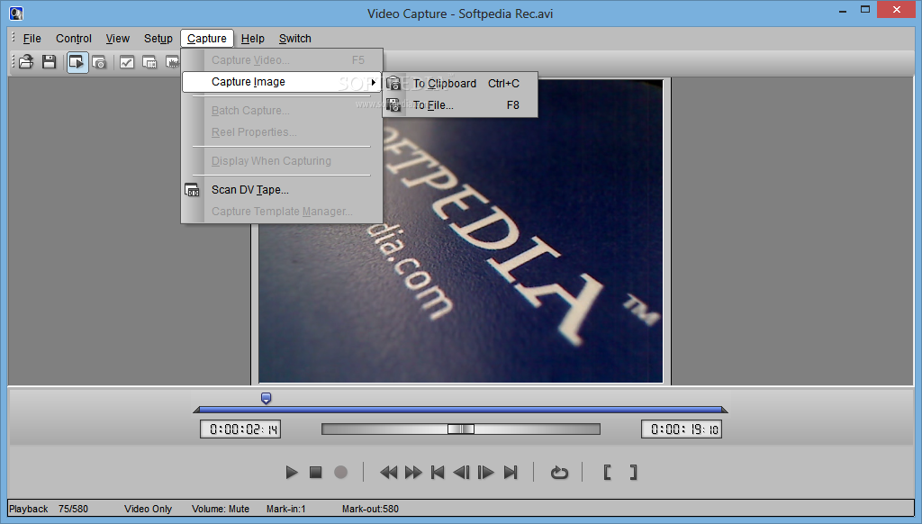Set mark-out with the right bracket button
Viewport: 922px width, 524px height.
pos(633,473)
